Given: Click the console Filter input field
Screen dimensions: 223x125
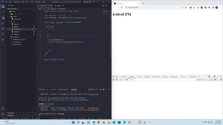Looking at the screenshot, I should coord(162,80).
